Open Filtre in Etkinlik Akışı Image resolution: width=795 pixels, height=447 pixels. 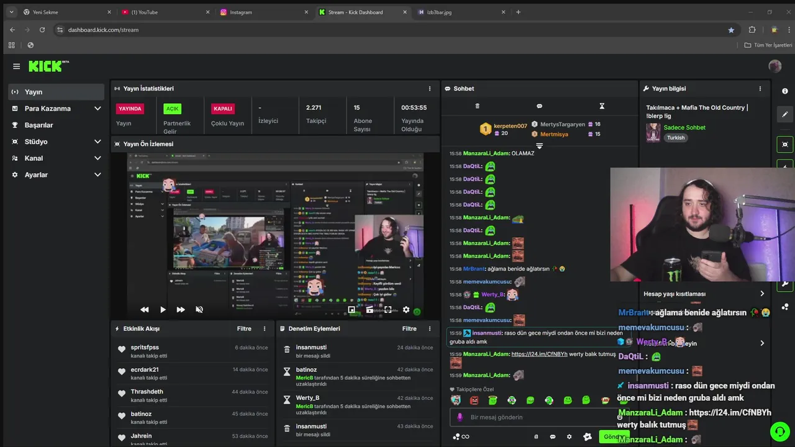(x=244, y=328)
